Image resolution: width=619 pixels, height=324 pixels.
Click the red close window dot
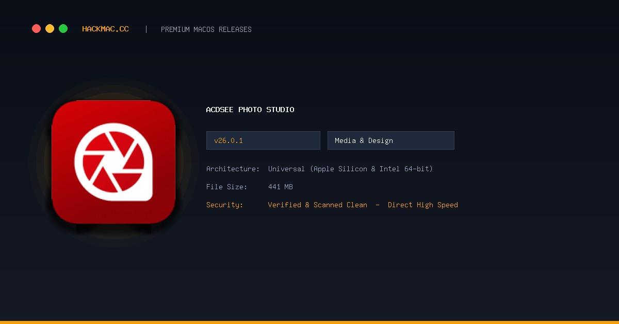pyautogui.click(x=36, y=29)
